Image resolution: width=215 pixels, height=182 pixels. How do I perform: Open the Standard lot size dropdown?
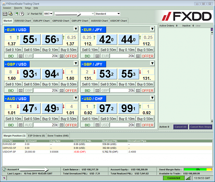pyautogui.click(x=108, y=14)
